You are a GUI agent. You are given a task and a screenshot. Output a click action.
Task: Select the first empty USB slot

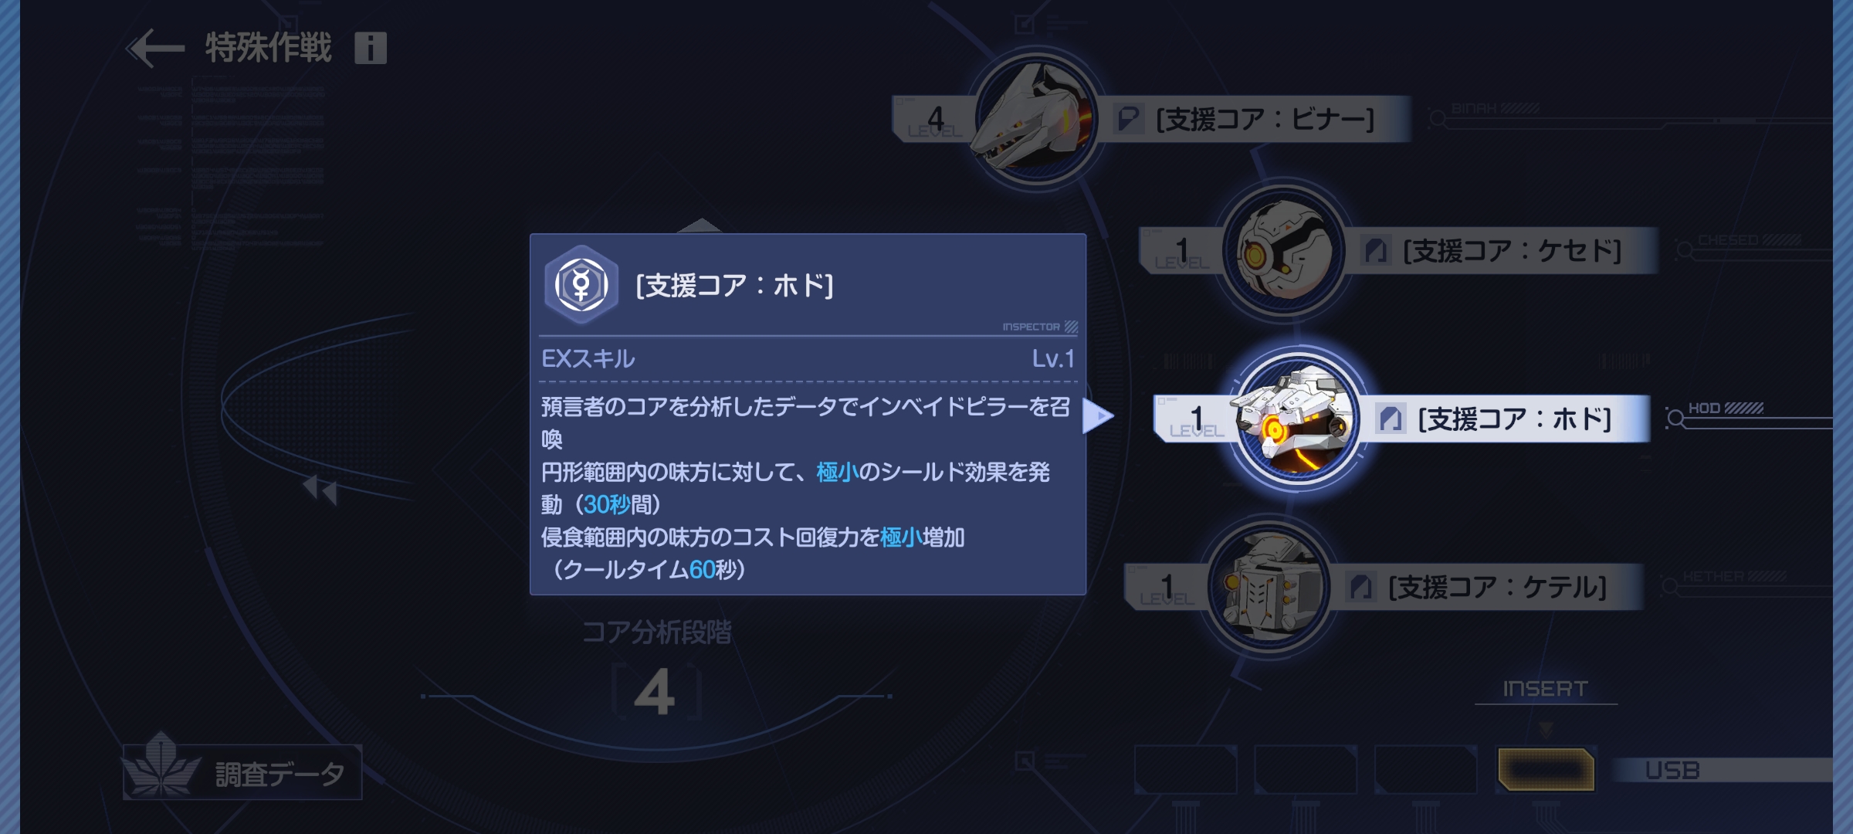coord(1185,770)
